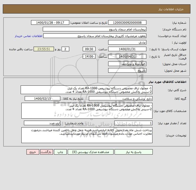Click the deadline time field 09:30
This screenshot has width=196, height=190.
pos(89,49)
